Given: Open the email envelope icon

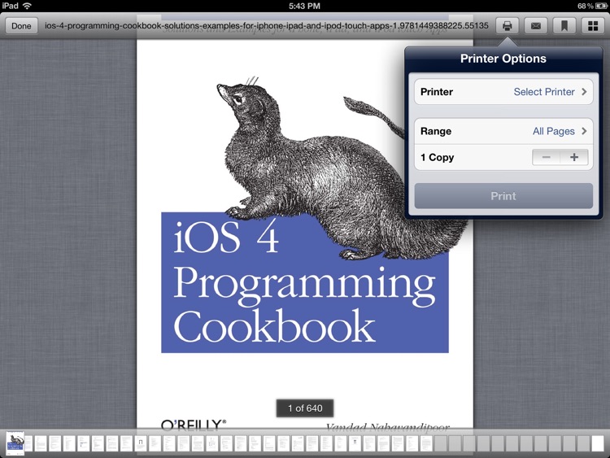Looking at the screenshot, I should (x=536, y=26).
